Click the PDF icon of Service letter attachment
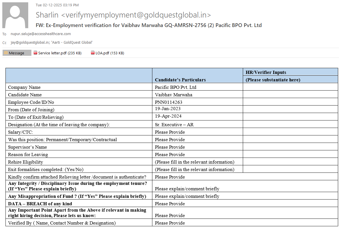The image size is (339, 228). (35, 53)
